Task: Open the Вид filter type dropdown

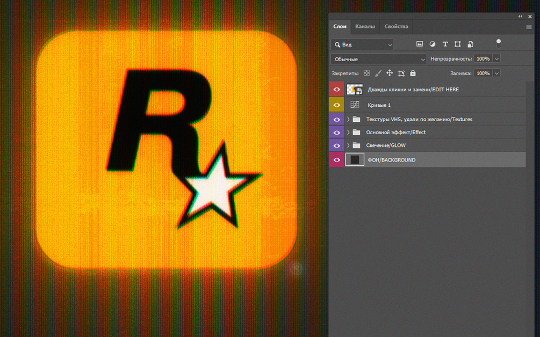Action: point(362,45)
